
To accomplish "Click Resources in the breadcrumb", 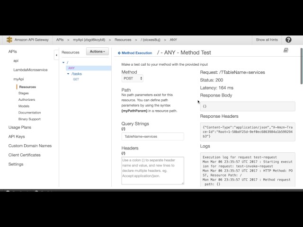I will 123,40.
